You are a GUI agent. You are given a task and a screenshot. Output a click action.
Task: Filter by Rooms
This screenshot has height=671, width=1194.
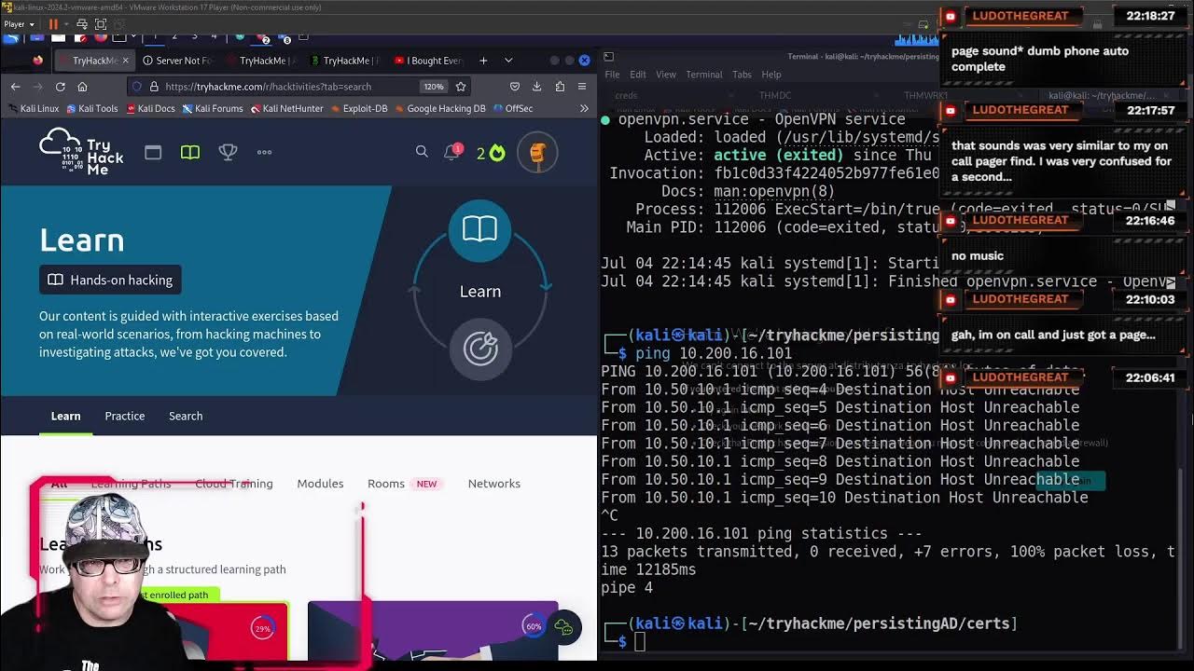pos(386,484)
